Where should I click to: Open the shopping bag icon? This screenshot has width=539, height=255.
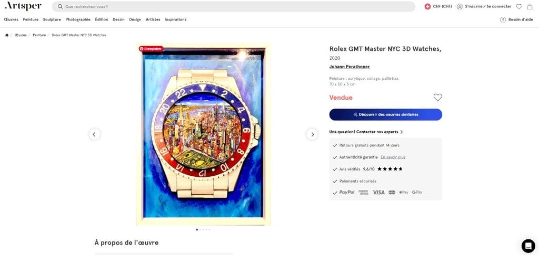530,6
